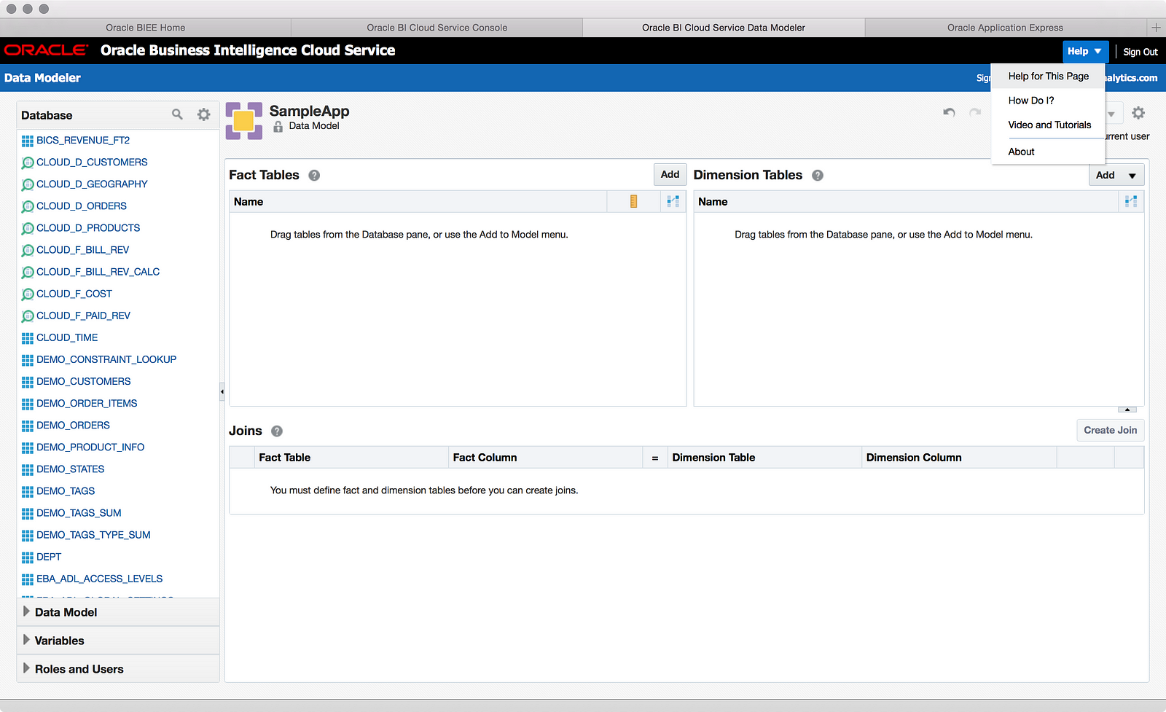Click the joins column icon in Dimension Tables
Image resolution: width=1166 pixels, height=712 pixels.
(1131, 202)
